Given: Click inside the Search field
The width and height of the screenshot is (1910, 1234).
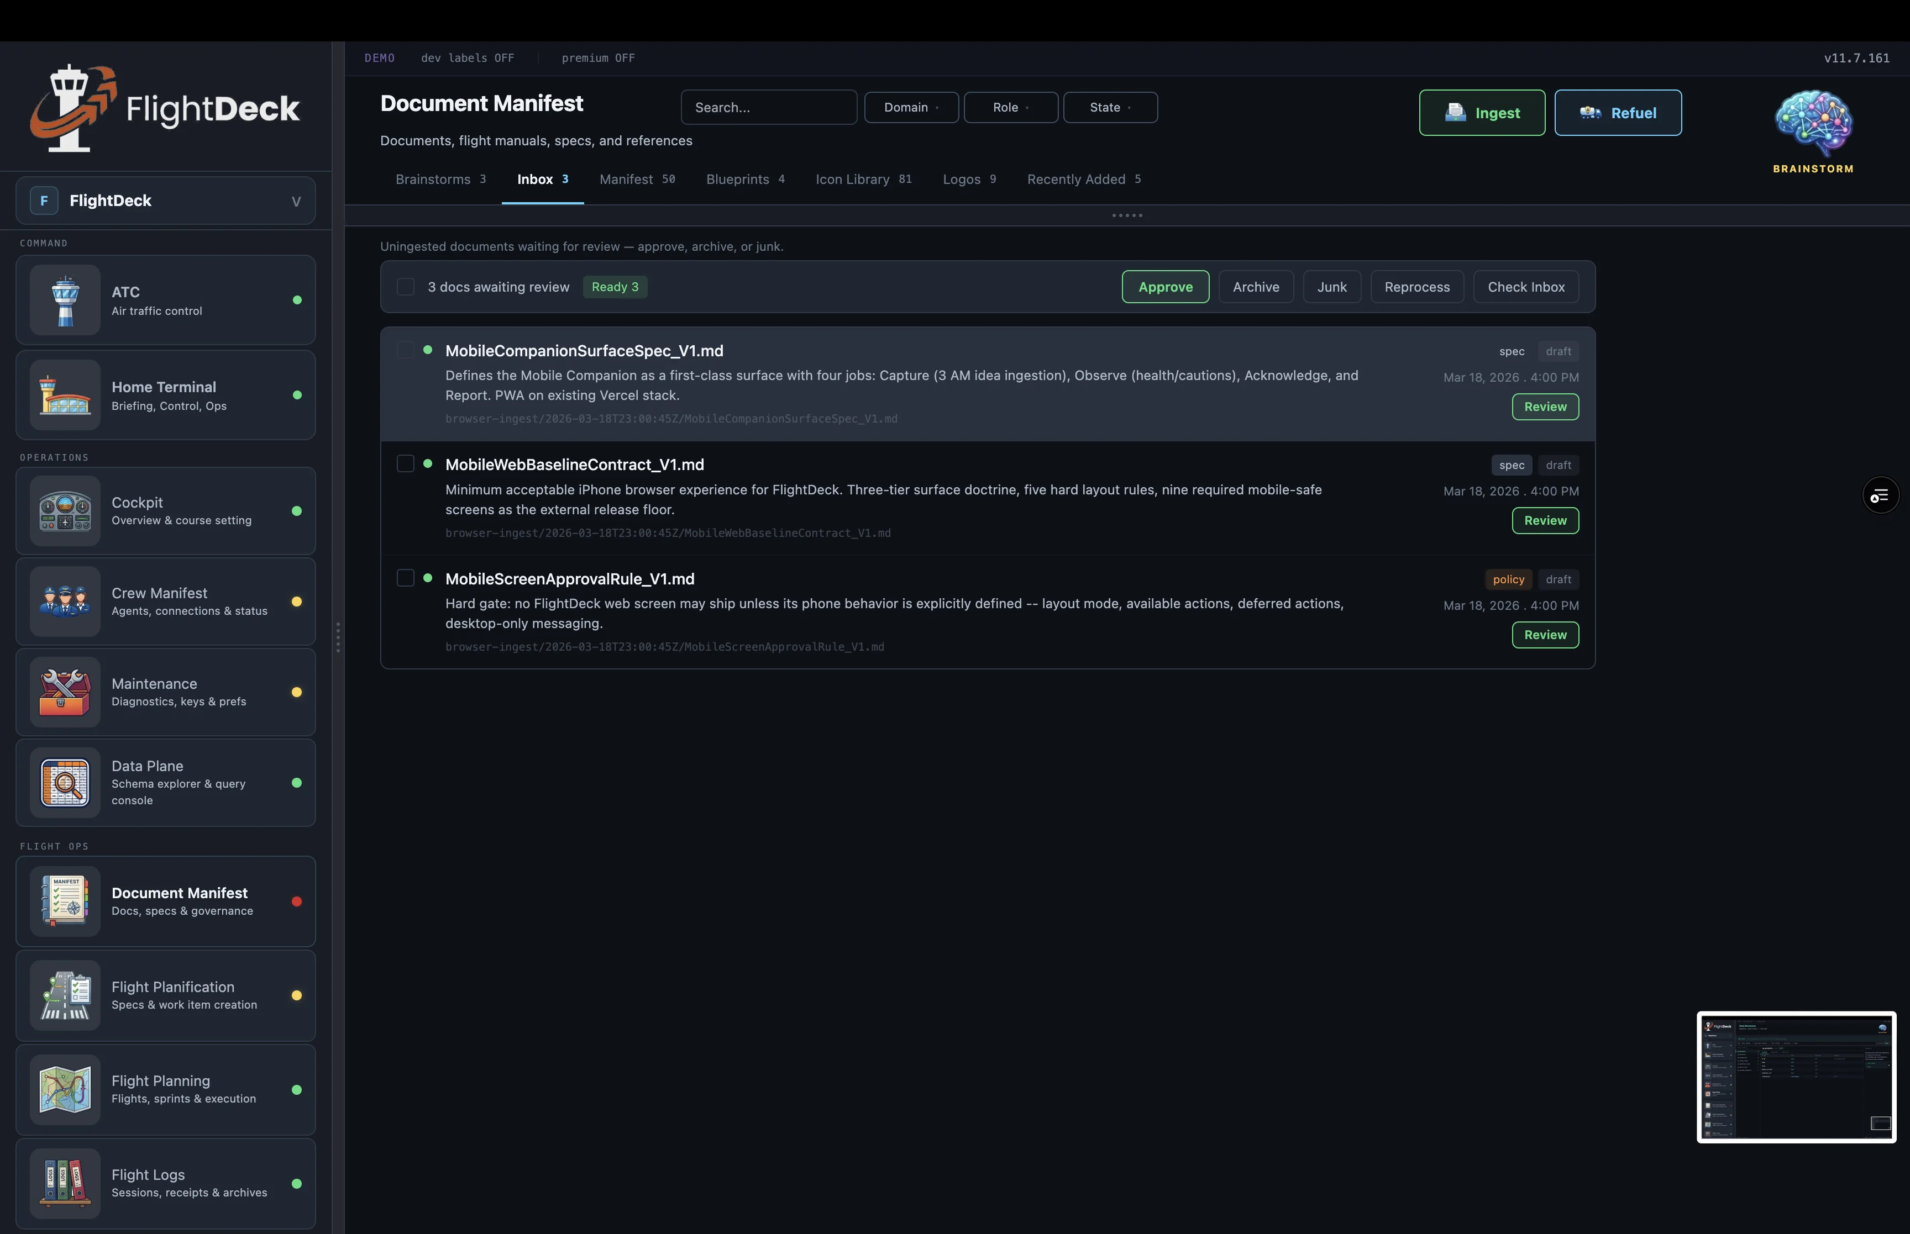Looking at the screenshot, I should point(768,107).
